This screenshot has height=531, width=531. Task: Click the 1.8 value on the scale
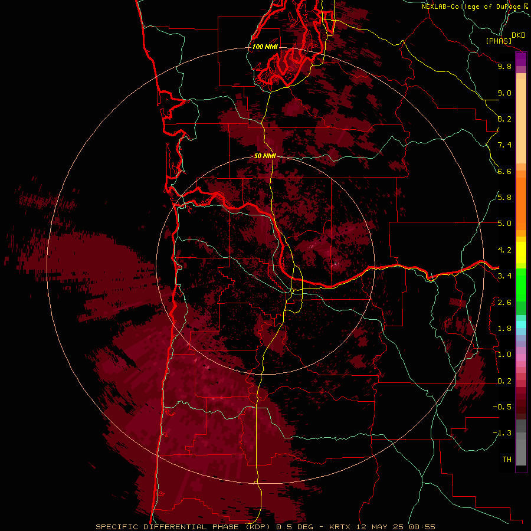coord(504,329)
